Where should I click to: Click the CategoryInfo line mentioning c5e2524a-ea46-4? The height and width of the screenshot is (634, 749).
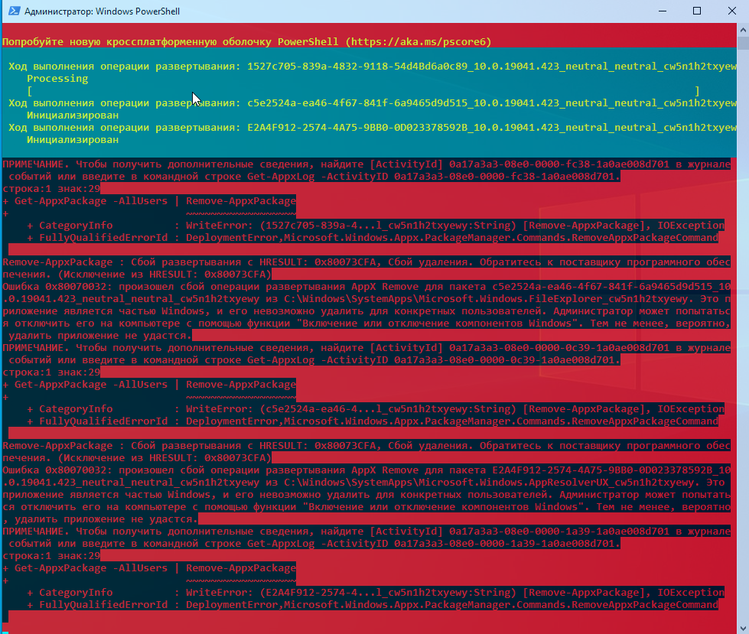[376, 409]
